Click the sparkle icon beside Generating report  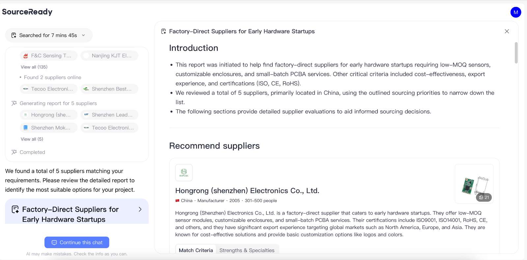[x=14, y=103]
